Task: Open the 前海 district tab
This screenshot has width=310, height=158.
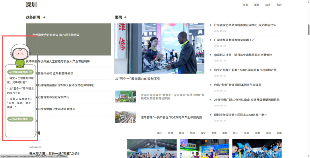Action: tap(279, 133)
